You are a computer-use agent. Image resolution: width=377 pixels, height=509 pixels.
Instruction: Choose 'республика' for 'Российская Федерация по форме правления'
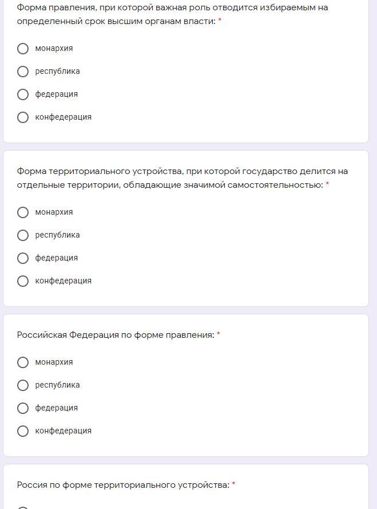23,385
